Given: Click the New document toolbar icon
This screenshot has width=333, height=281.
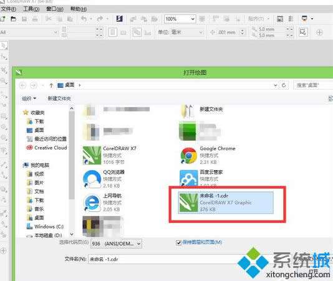Looking at the screenshot, I should 2,19.
